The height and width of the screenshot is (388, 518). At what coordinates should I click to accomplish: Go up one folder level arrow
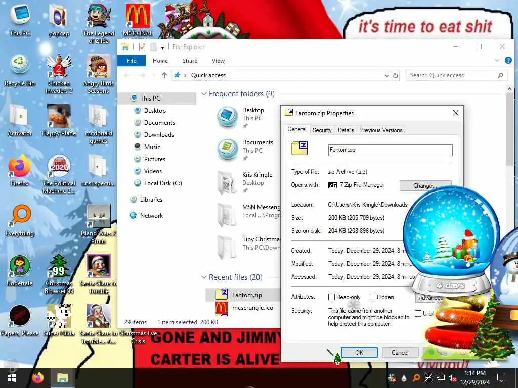point(164,75)
